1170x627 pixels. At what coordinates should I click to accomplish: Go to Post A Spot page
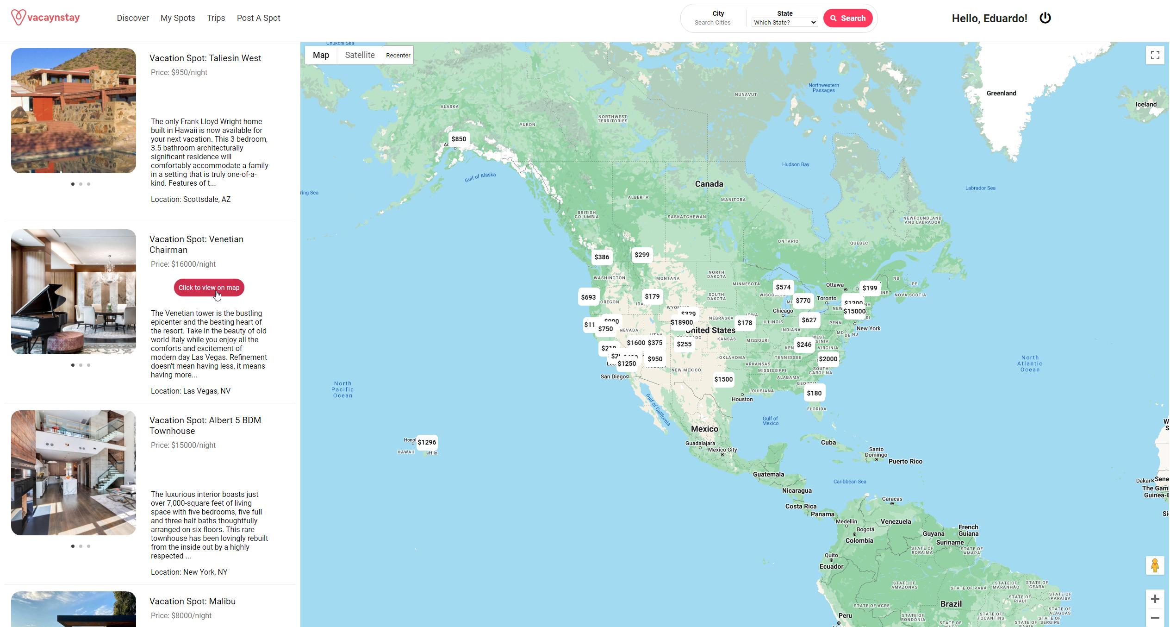(258, 18)
